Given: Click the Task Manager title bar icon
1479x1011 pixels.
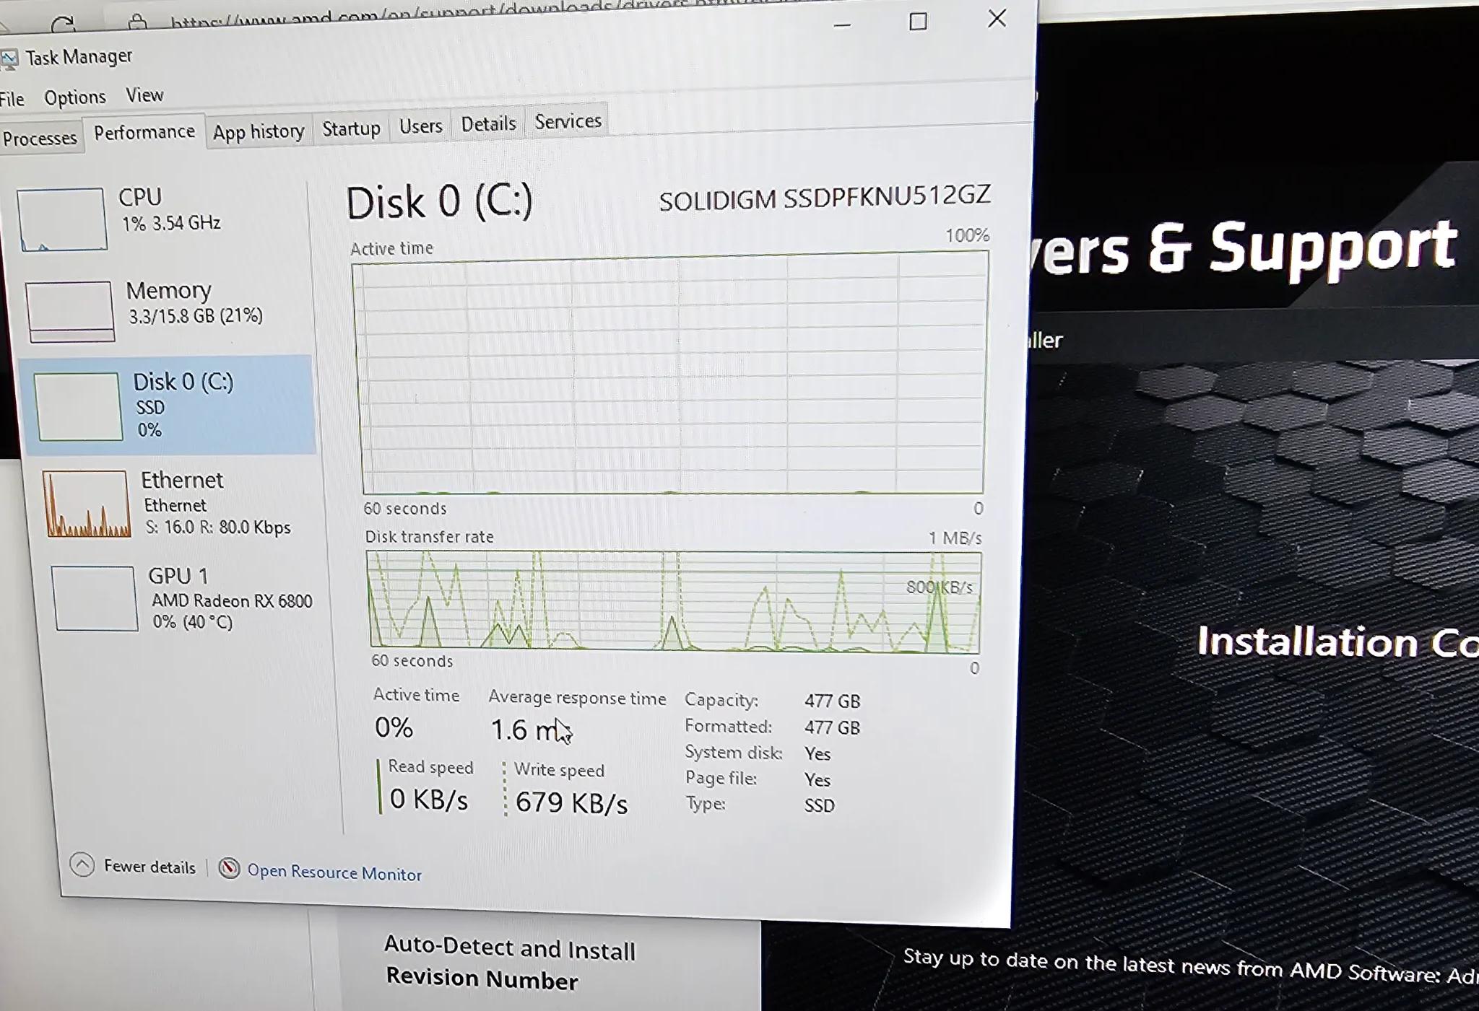Looking at the screenshot, I should pos(9,59).
